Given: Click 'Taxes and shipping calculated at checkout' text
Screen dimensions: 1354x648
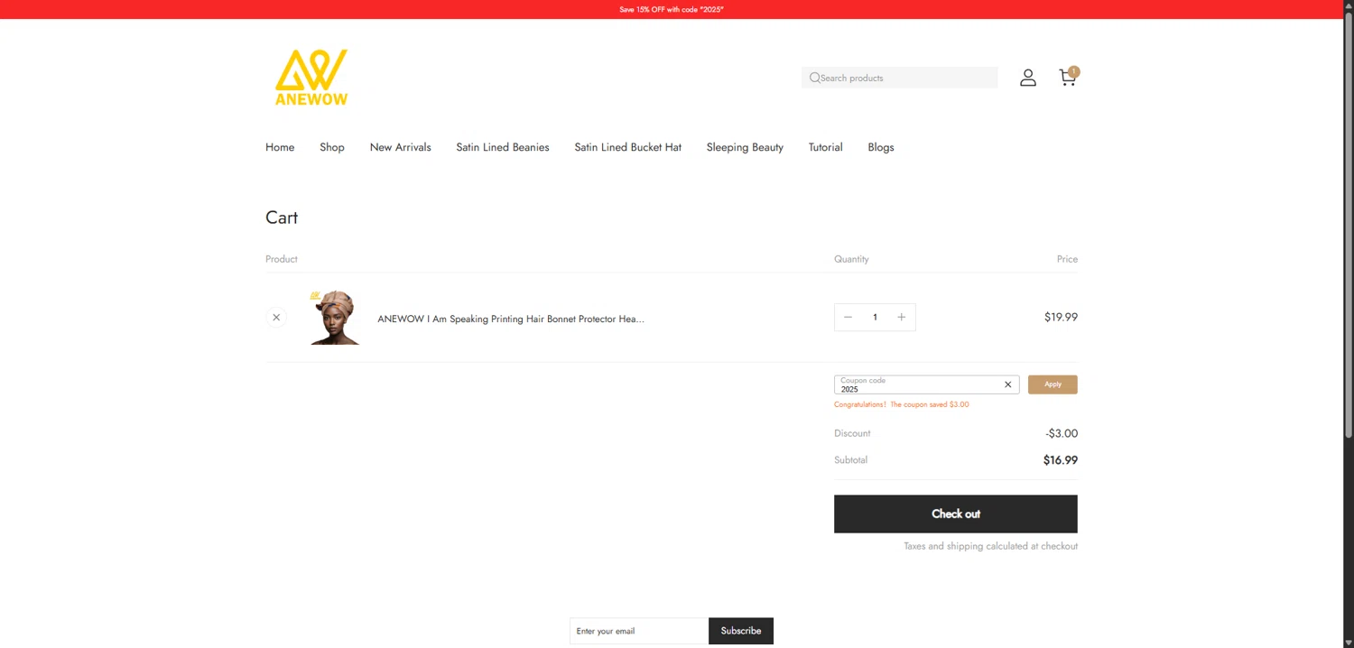Looking at the screenshot, I should 991,546.
